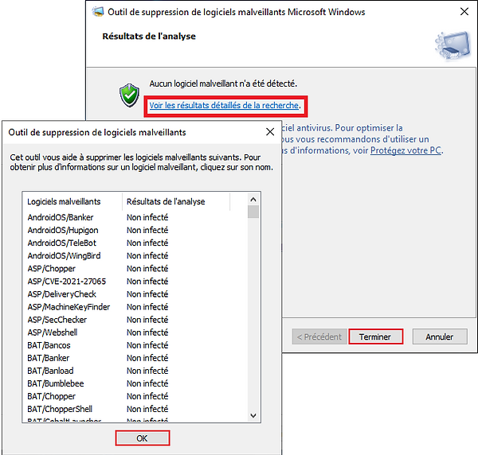The width and height of the screenshot is (478, 455).
Task: Select the AndroidOS/WingBird entry
Action: (x=64, y=255)
